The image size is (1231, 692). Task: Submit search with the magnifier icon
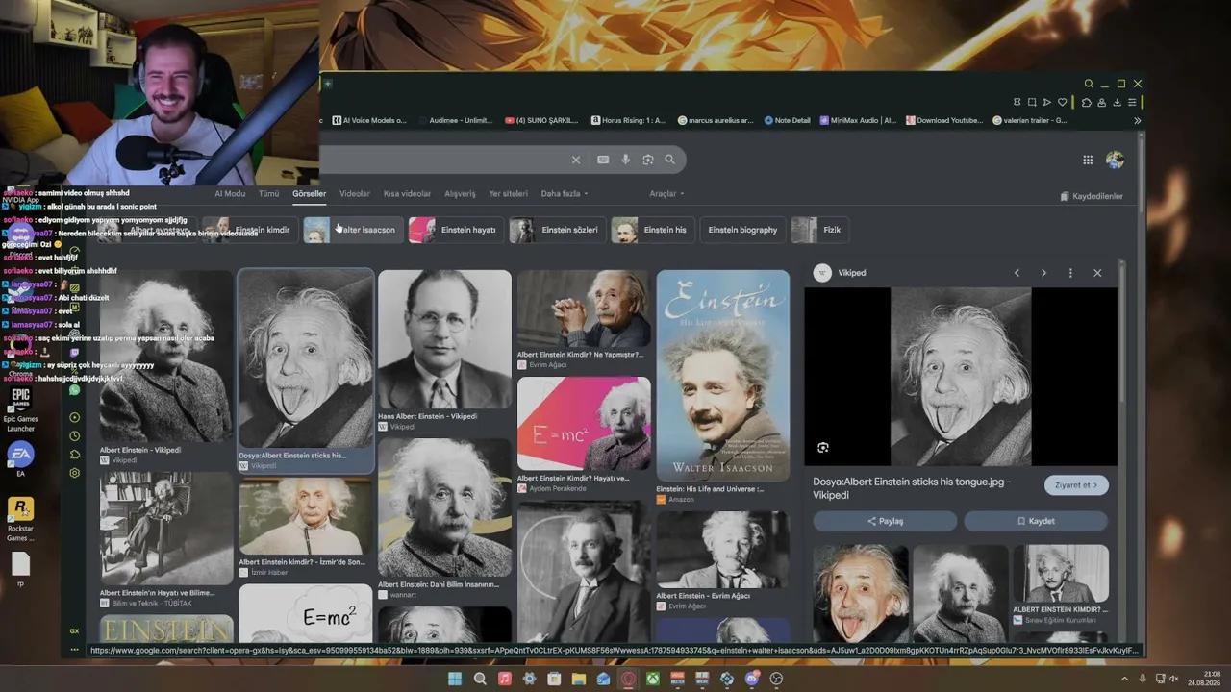coord(670,160)
